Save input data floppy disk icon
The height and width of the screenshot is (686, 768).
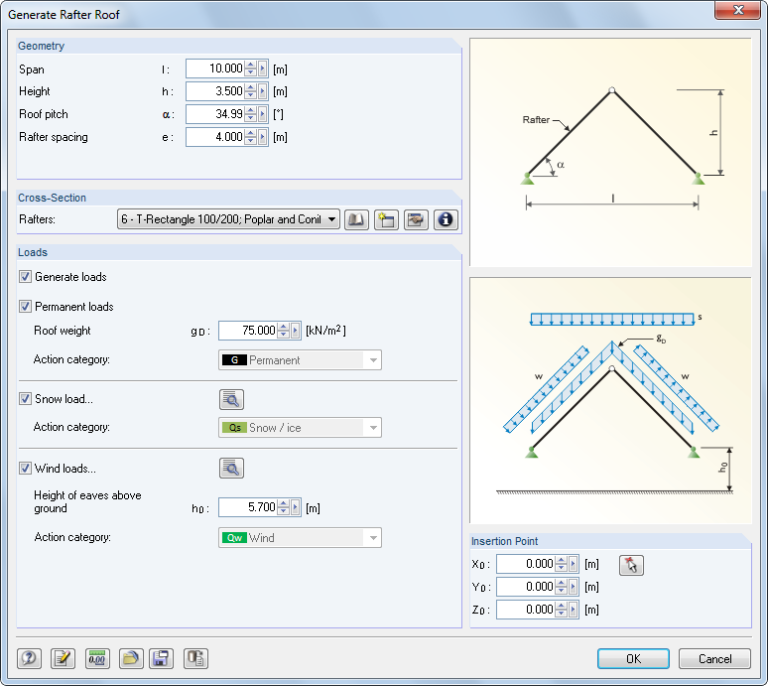pyautogui.click(x=161, y=658)
